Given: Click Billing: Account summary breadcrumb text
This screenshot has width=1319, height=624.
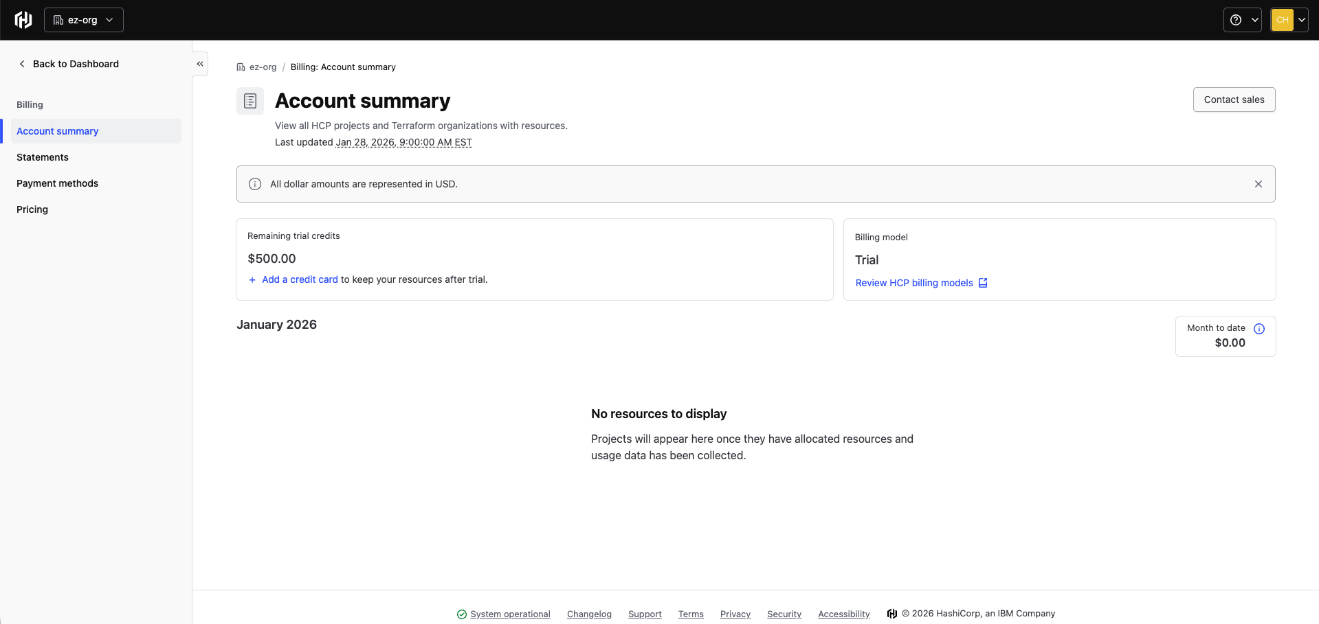Looking at the screenshot, I should pos(343,67).
